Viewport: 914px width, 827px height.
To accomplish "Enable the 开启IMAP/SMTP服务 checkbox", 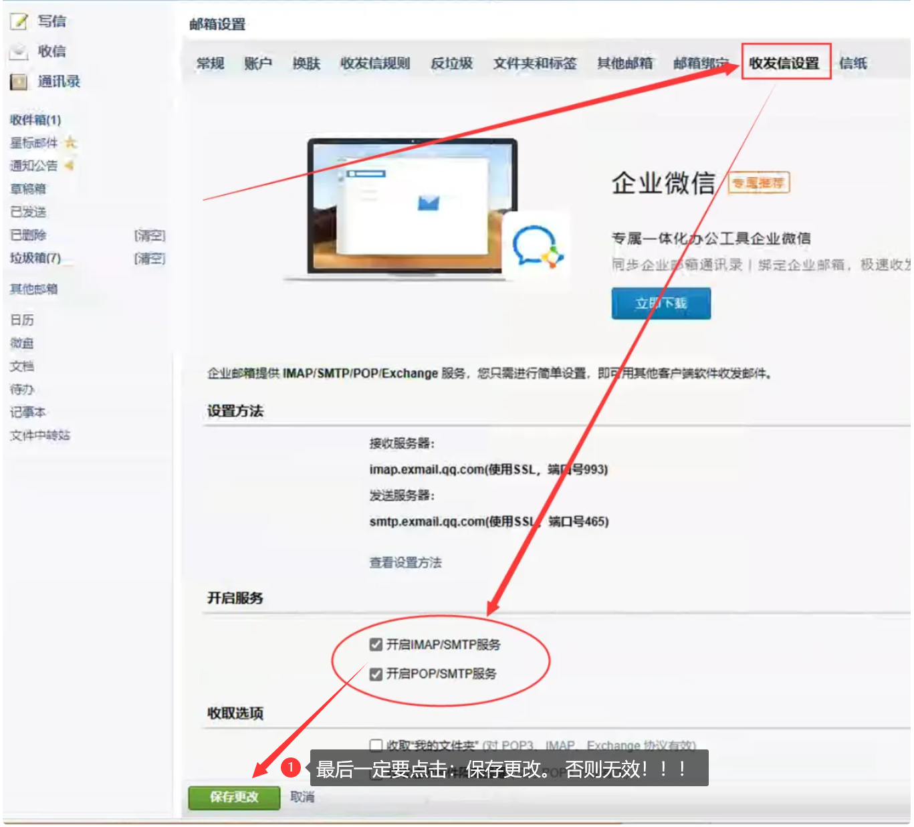I will [x=376, y=644].
